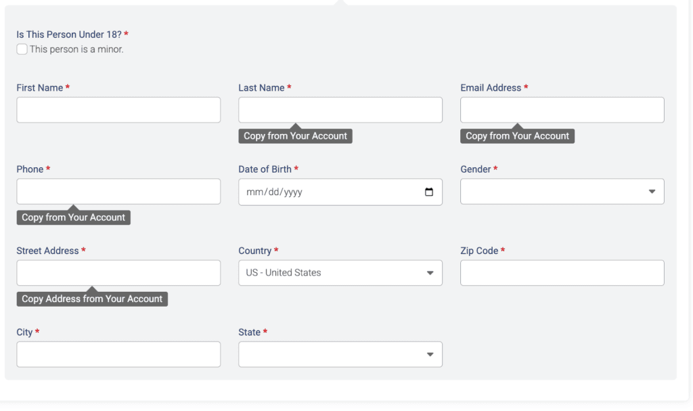Click Copy from Your Account under Last Name

[x=295, y=136]
